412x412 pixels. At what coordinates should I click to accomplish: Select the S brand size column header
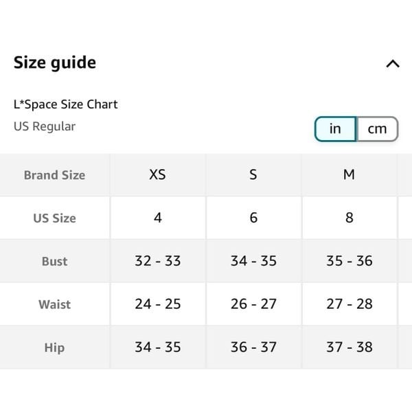(x=253, y=174)
